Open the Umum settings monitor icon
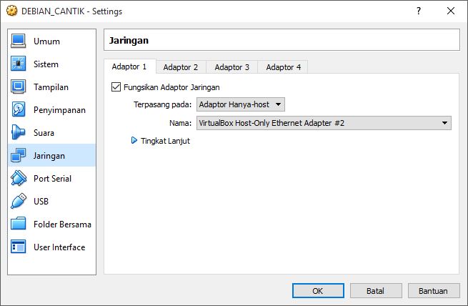 18,41
